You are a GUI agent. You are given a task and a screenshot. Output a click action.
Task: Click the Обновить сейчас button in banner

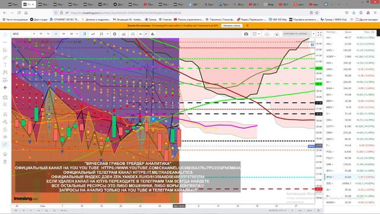(232, 26)
